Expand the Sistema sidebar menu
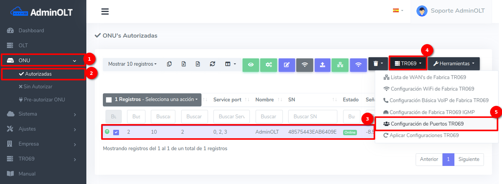Image resolution: width=502 pixels, height=184 pixels. [x=43, y=114]
